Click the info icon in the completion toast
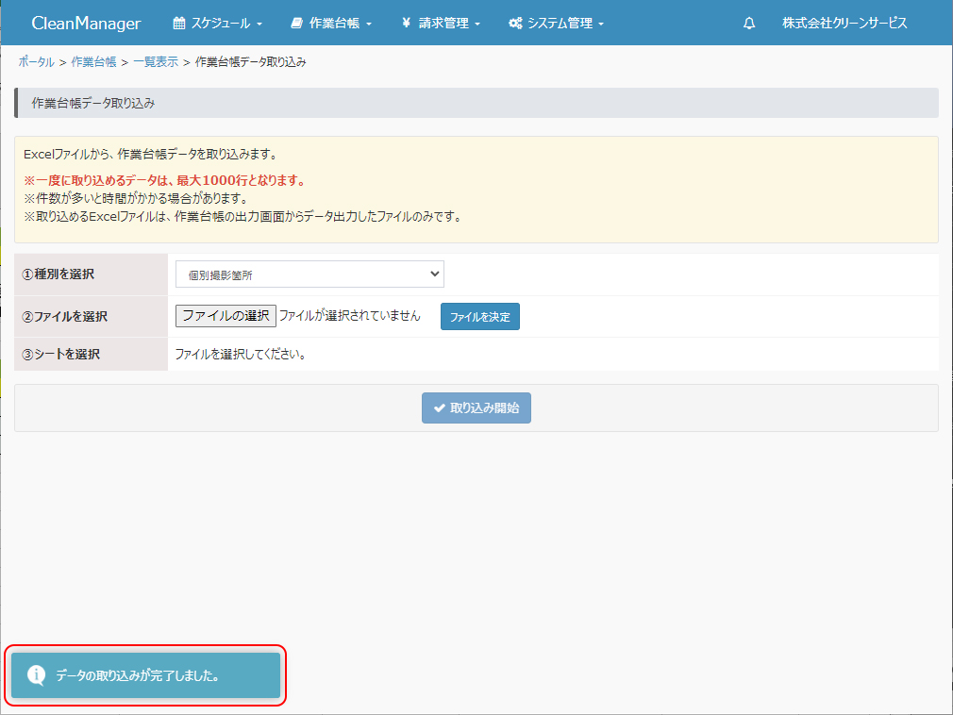The width and height of the screenshot is (953, 715). point(36,675)
